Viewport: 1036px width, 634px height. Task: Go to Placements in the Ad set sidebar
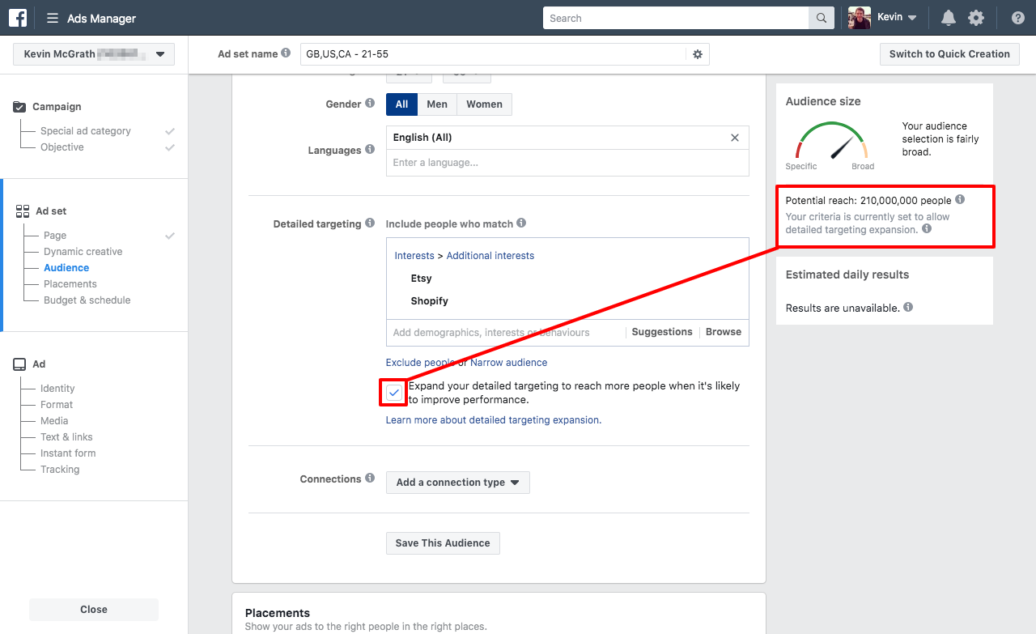tap(70, 284)
